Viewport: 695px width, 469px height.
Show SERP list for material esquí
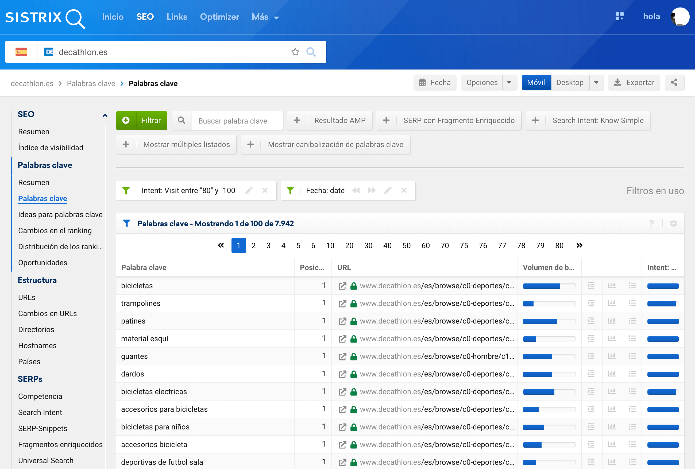tap(591, 339)
